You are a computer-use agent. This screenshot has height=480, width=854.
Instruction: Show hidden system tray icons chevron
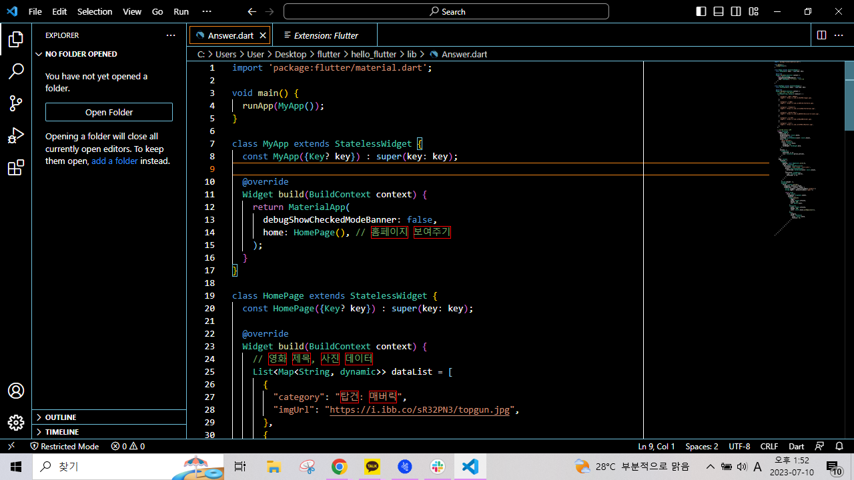(710, 467)
